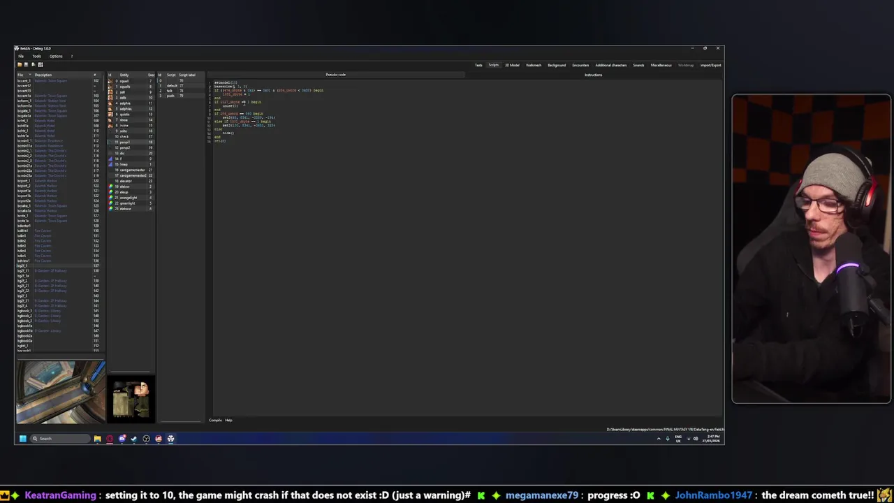Open the question mark help menu

pyautogui.click(x=71, y=56)
